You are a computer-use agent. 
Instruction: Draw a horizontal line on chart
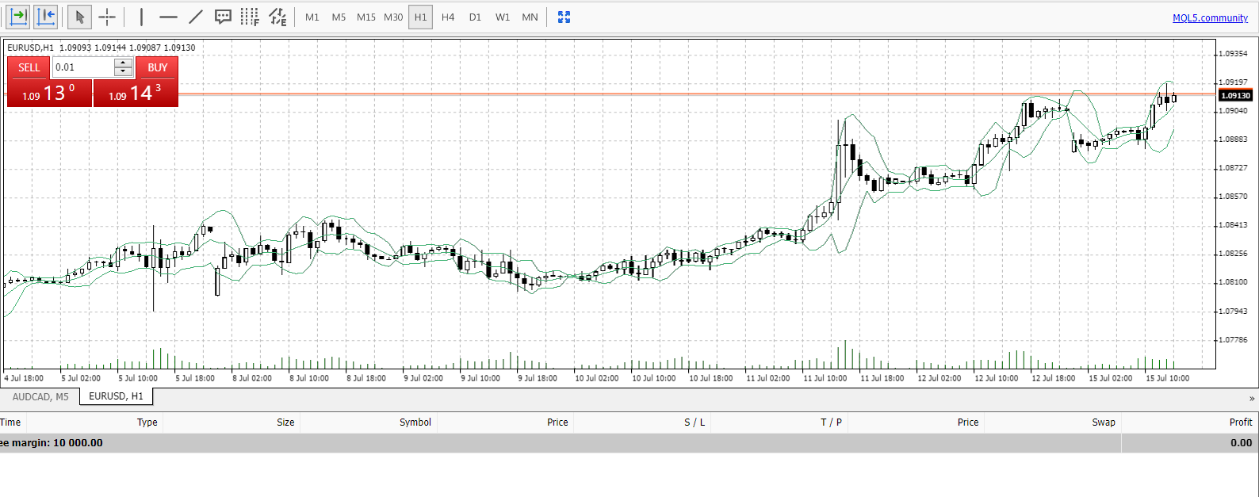click(x=168, y=17)
